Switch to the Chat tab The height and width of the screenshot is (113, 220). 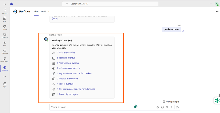pos(36,12)
